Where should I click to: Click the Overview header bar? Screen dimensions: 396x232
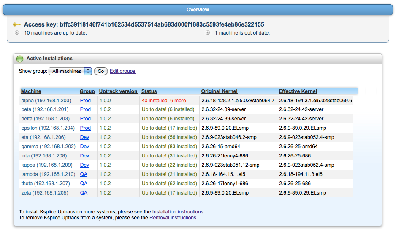[198, 10]
